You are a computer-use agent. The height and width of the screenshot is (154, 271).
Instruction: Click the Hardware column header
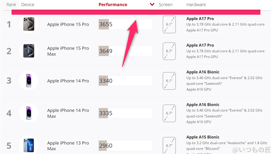[196, 5]
